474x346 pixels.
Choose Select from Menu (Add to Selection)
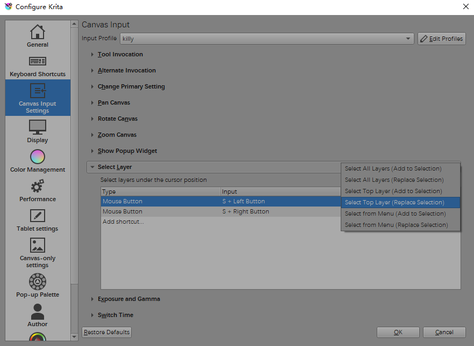400,214
